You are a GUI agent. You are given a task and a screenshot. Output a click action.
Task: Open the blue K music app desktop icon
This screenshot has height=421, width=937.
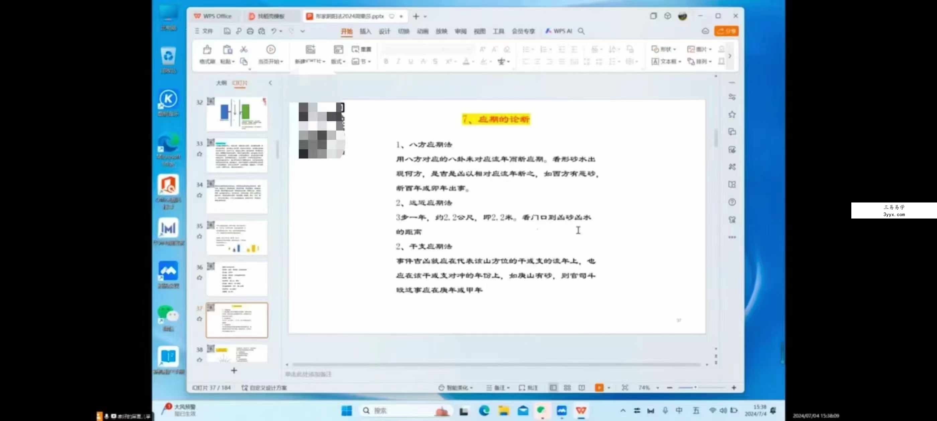click(x=168, y=103)
